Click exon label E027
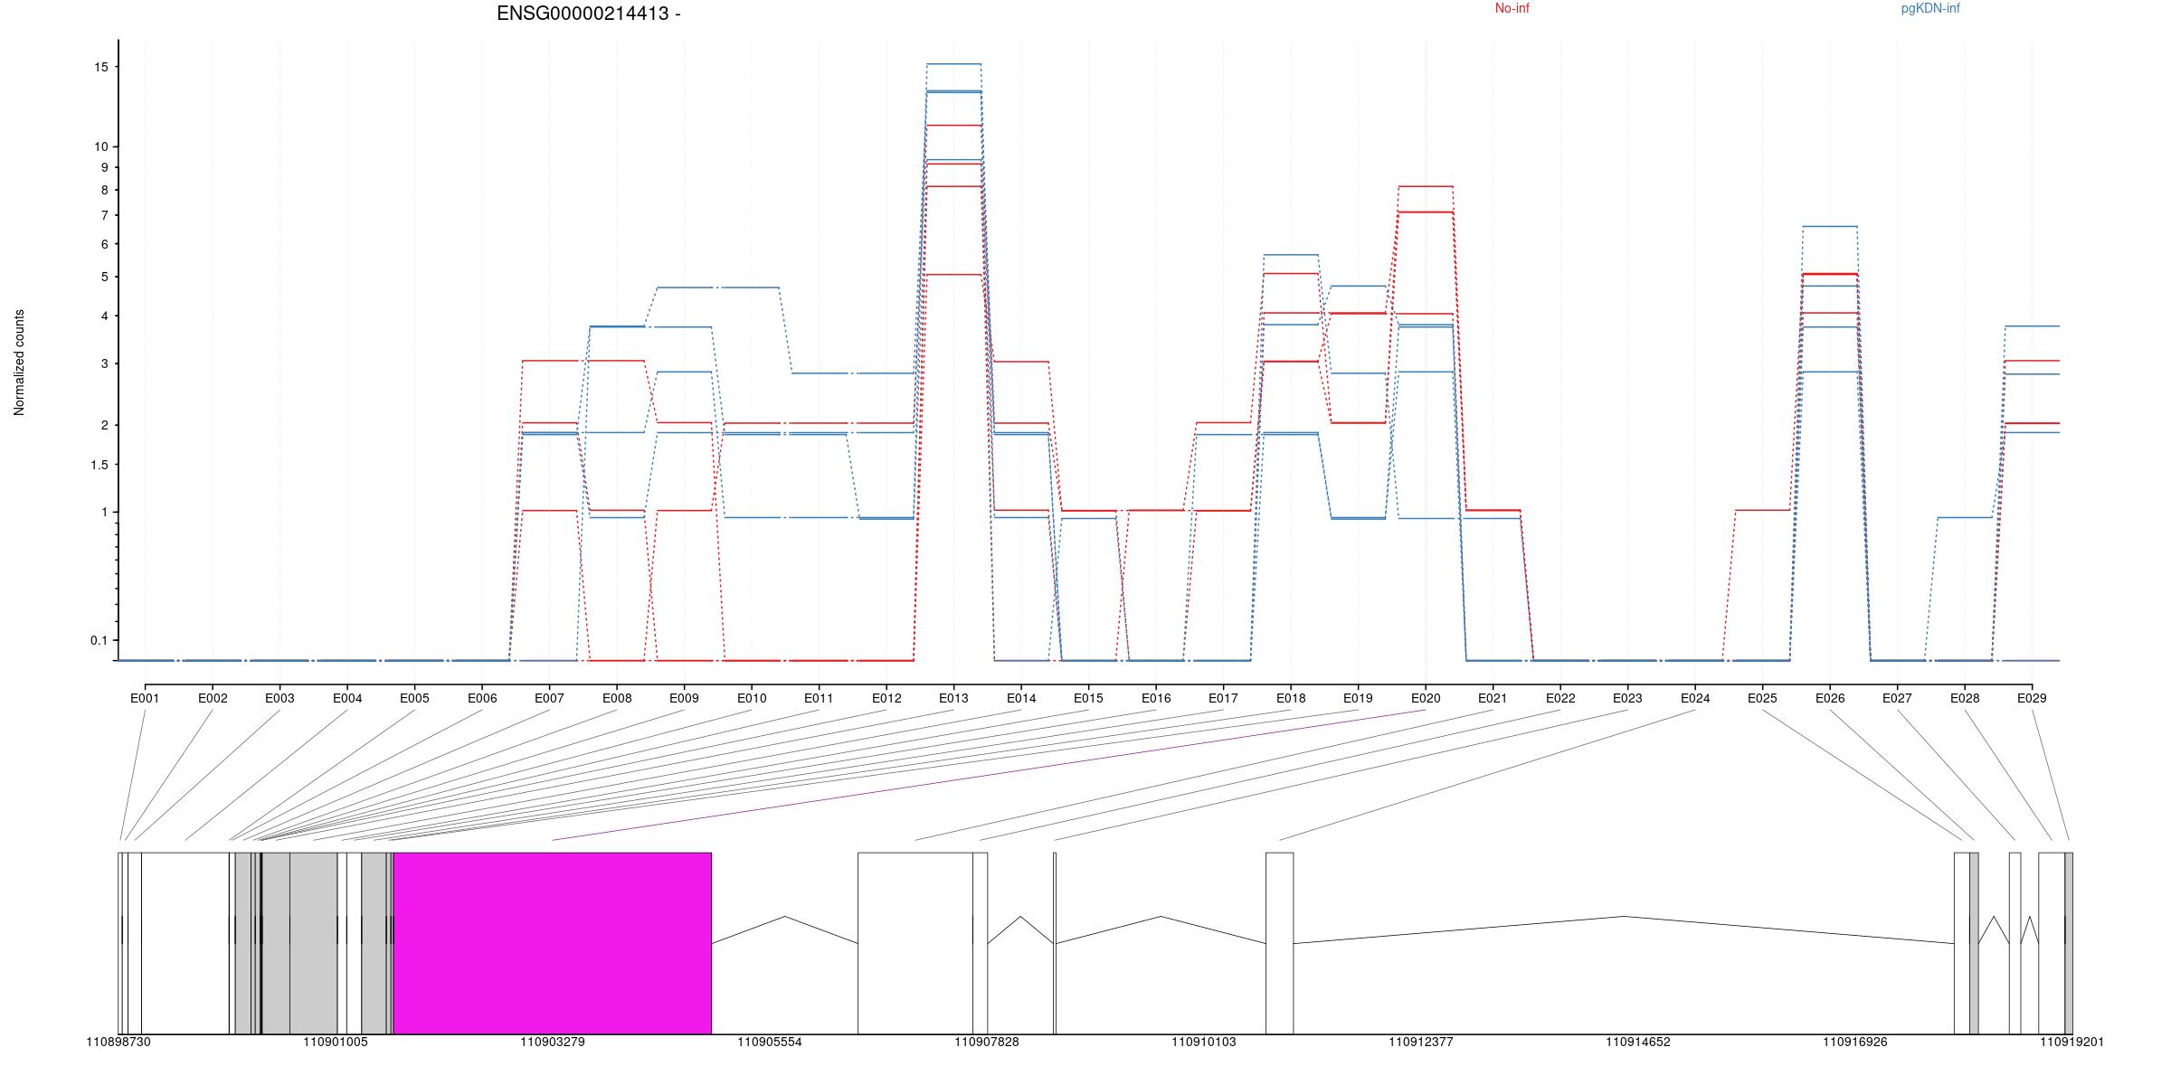The image size is (2171, 1085). point(1897,698)
